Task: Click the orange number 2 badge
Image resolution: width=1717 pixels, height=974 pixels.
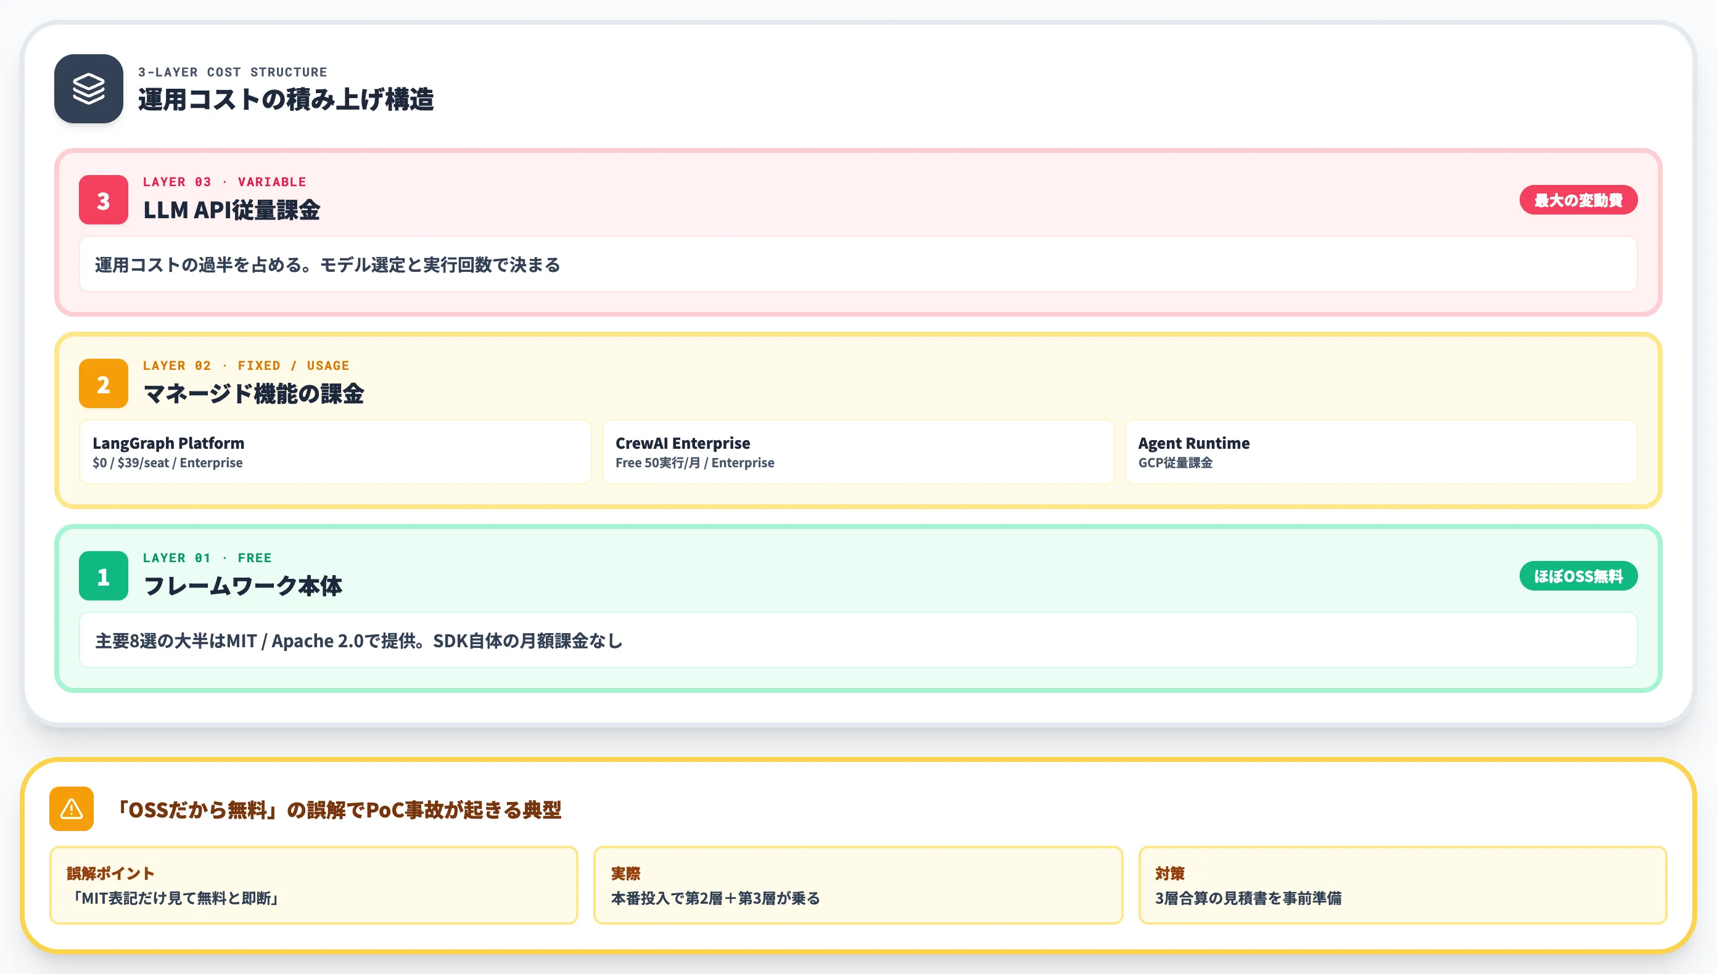Action: (103, 384)
